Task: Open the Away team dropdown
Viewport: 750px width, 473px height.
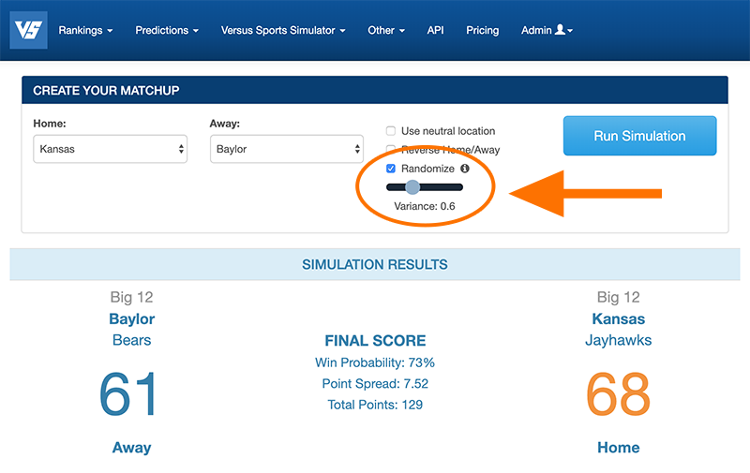Action: (x=286, y=149)
